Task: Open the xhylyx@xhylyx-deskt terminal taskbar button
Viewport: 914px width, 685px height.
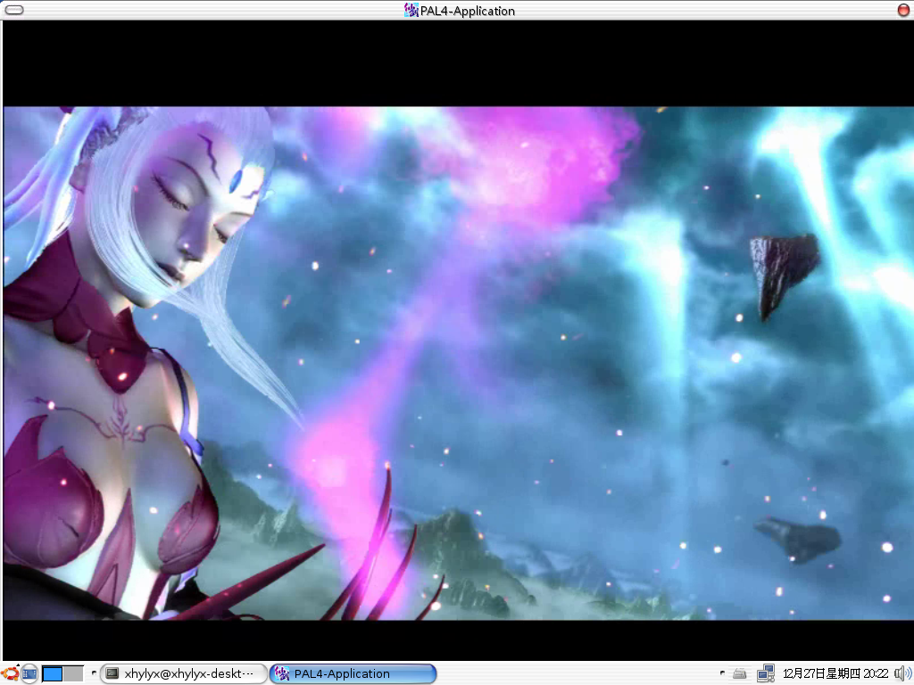Action: click(183, 674)
